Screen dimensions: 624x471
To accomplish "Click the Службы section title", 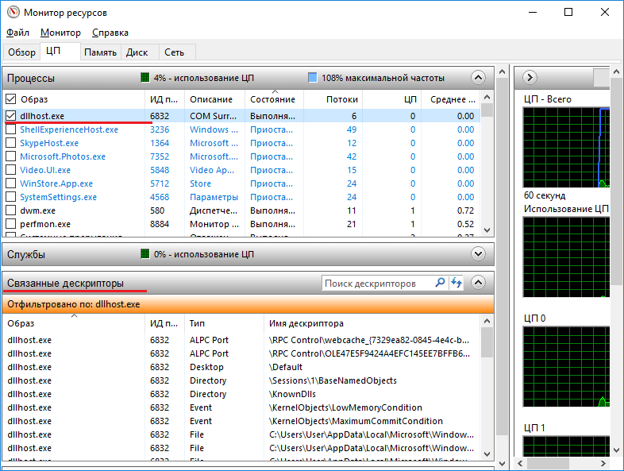I will (x=26, y=254).
